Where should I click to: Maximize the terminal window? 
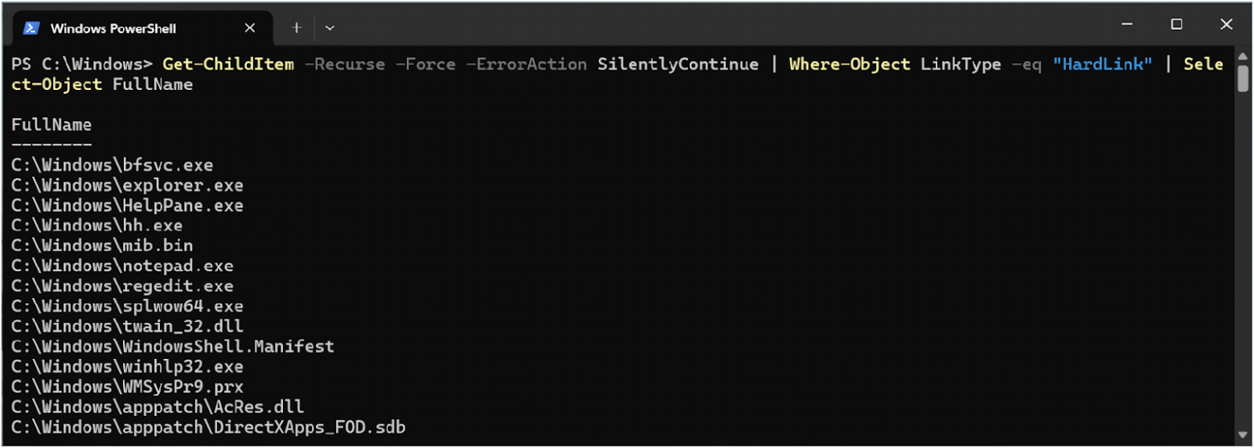[1177, 25]
